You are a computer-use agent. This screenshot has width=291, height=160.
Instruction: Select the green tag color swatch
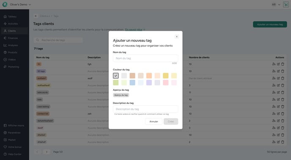pyautogui.click(x=115, y=83)
